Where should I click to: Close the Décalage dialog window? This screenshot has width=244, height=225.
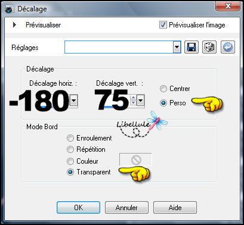[228, 7]
